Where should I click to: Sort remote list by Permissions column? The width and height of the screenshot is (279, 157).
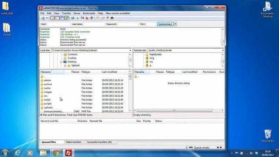click(x=209, y=72)
